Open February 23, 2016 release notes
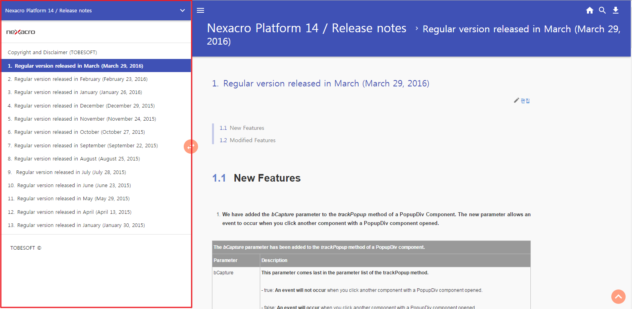632x309 pixels. coord(78,79)
